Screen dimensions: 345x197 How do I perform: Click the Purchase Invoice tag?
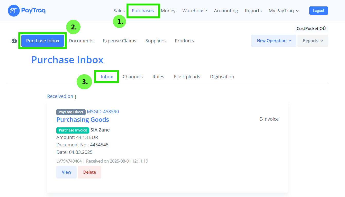click(x=73, y=130)
